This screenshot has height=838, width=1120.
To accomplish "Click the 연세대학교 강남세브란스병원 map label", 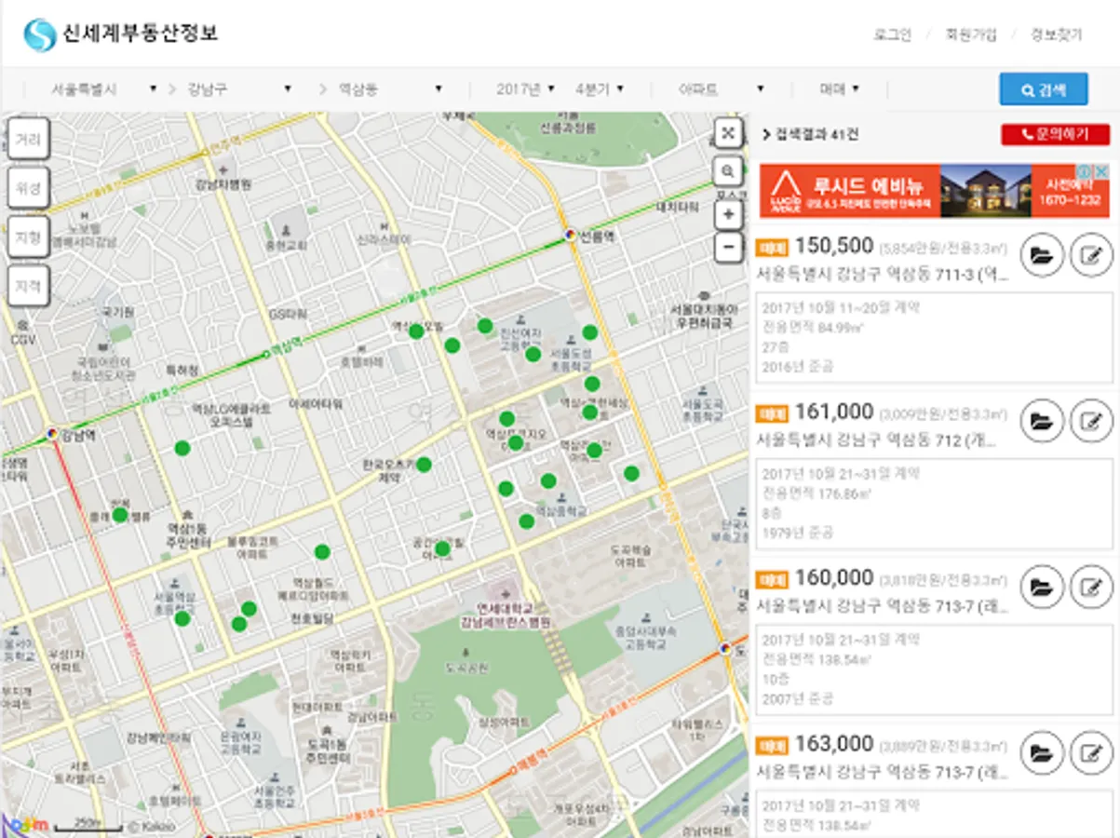I will click(506, 614).
